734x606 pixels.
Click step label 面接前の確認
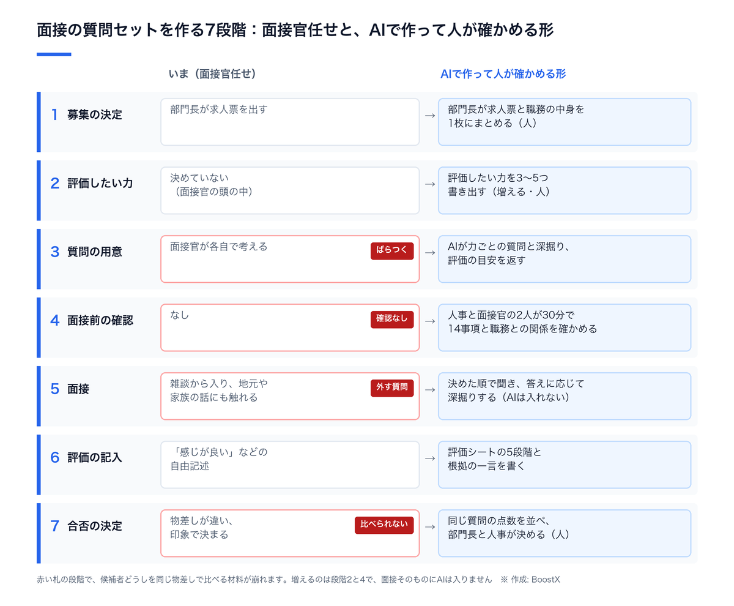tap(100, 320)
